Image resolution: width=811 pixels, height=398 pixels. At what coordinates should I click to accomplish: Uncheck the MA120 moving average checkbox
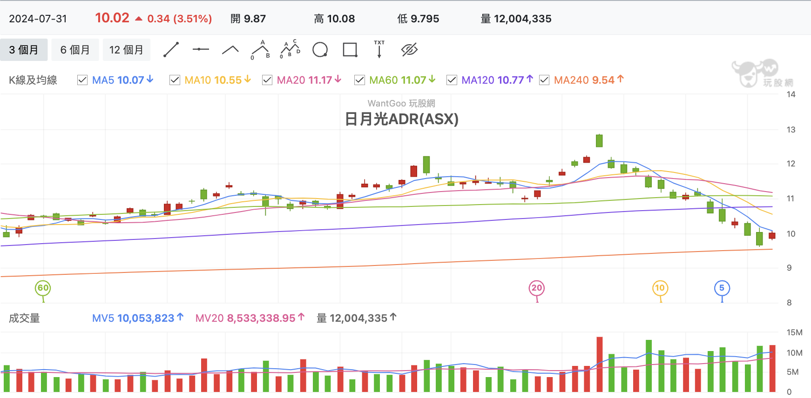coord(452,80)
